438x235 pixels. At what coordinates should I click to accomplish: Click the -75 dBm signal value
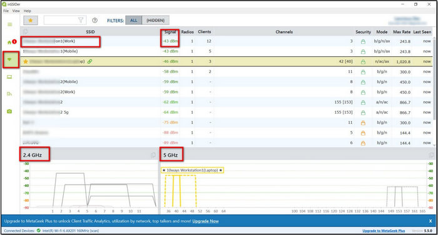[170, 122]
